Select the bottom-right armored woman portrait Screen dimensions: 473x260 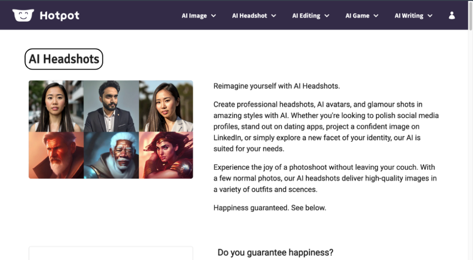tap(166, 155)
